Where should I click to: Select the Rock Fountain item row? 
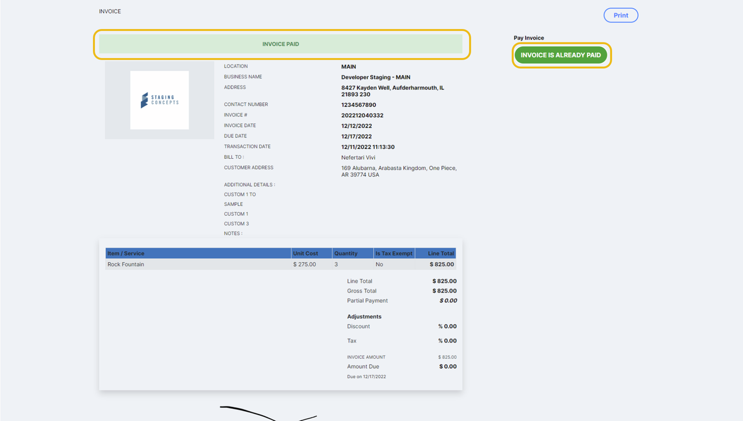pos(126,265)
